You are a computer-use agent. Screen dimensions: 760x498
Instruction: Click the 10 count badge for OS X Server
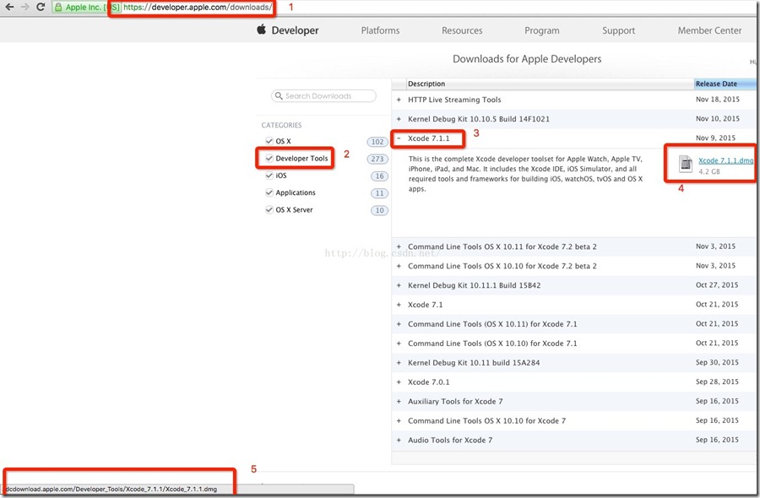(x=379, y=210)
